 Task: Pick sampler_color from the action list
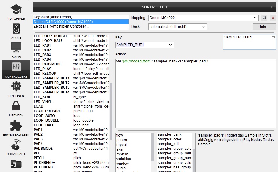pyautogui.click(x=174, y=139)
